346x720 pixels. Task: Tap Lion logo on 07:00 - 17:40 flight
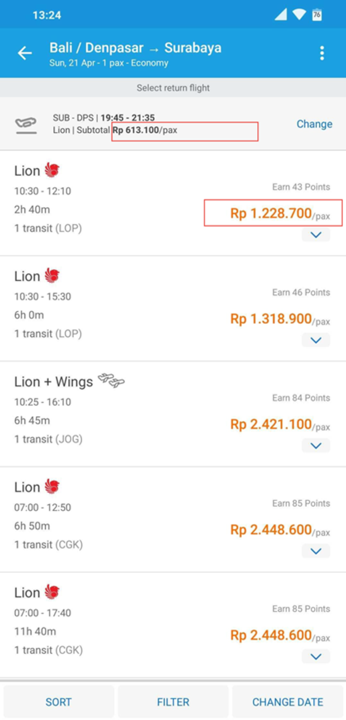point(52,592)
